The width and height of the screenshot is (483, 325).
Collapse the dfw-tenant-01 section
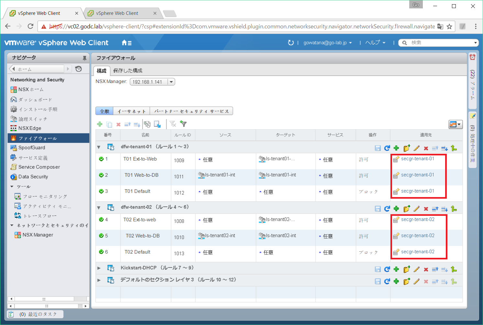coord(99,147)
